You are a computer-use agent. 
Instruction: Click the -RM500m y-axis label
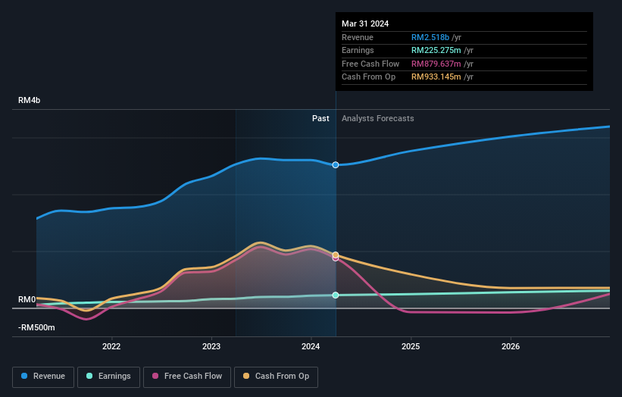coord(36,327)
